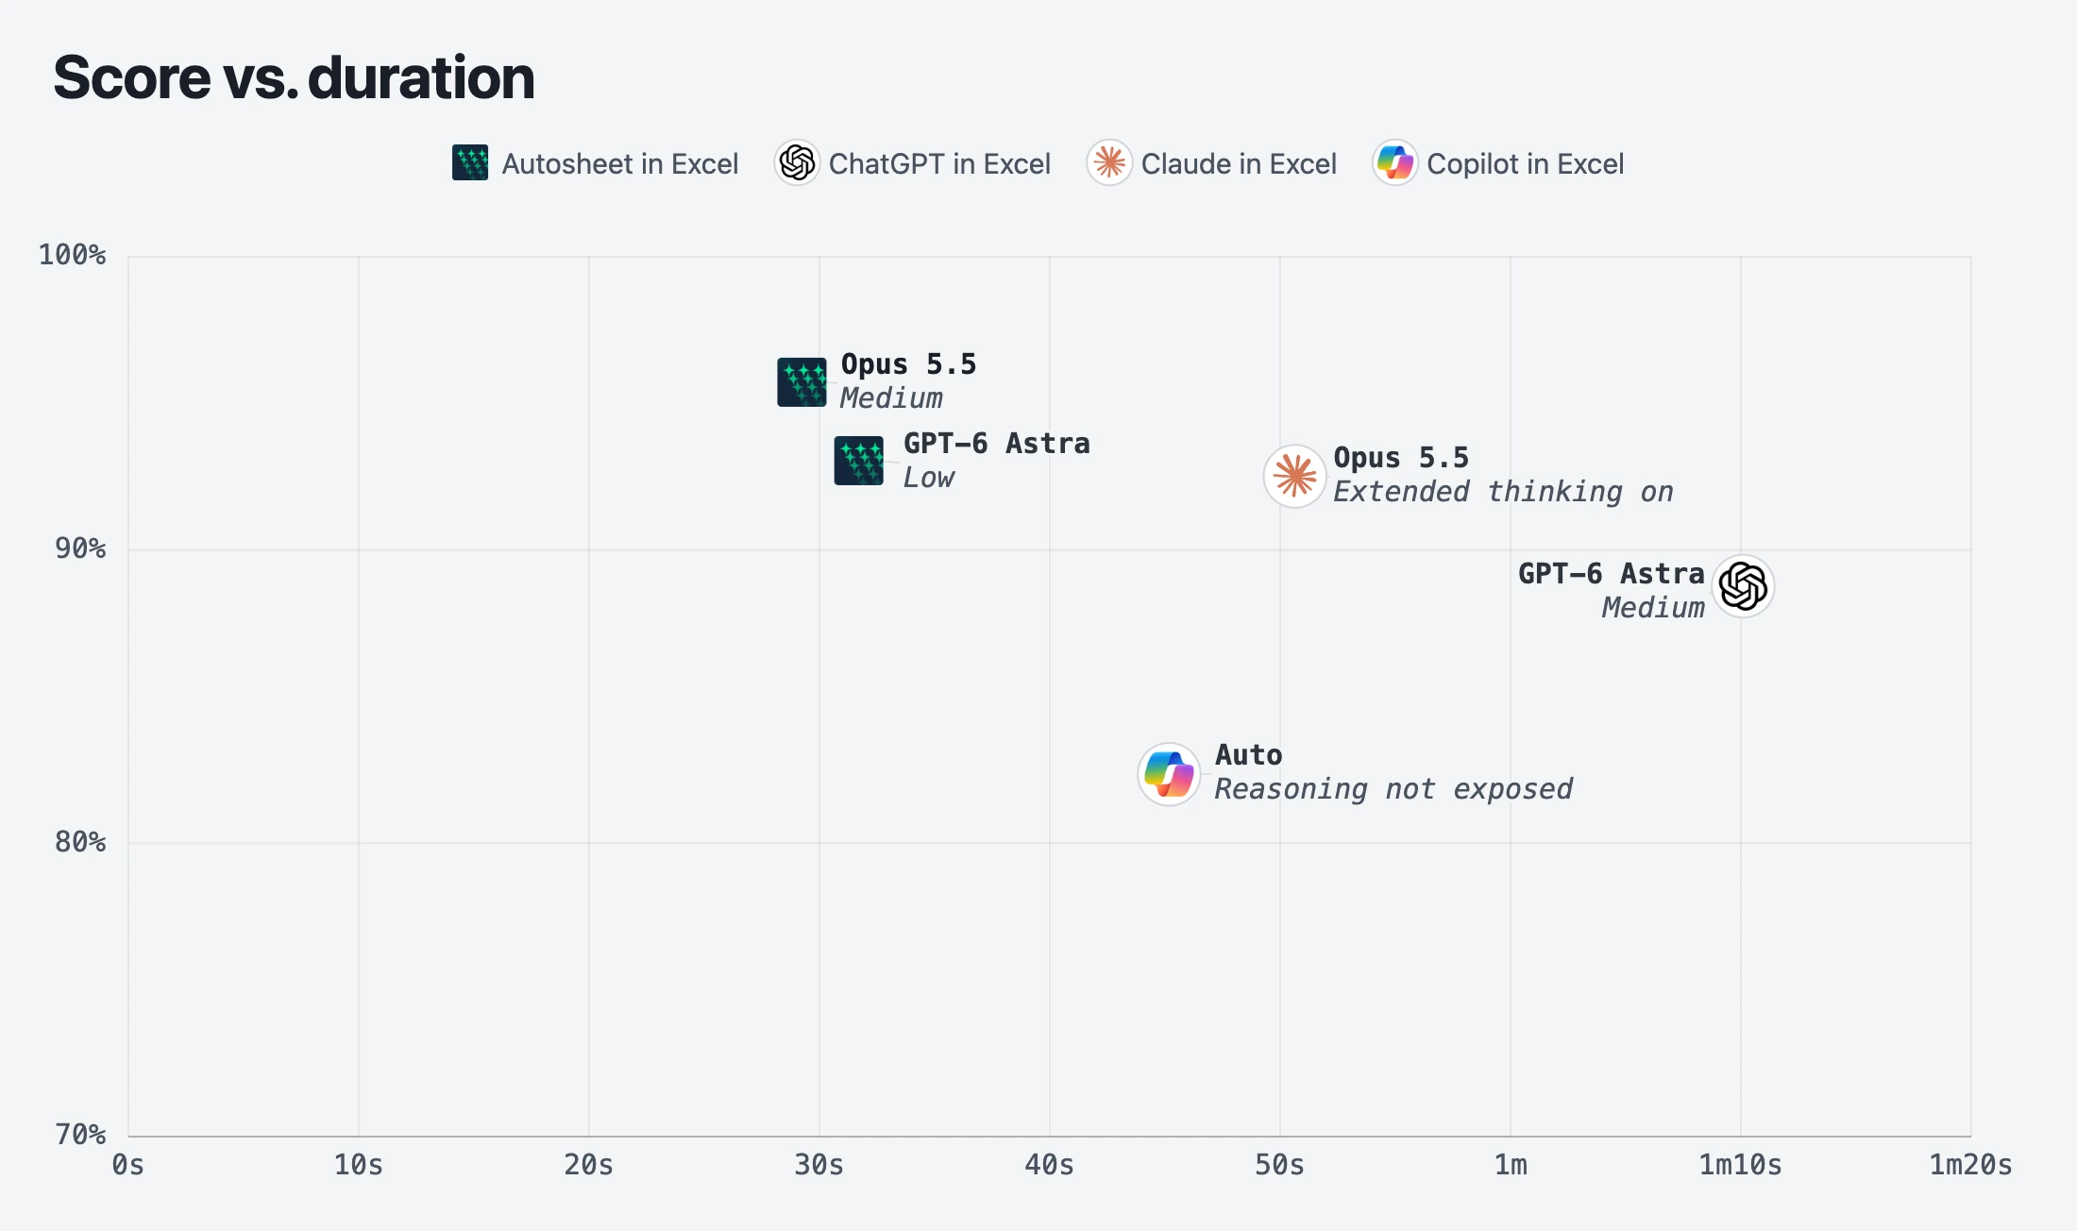The height and width of the screenshot is (1231, 2077).
Task: Select the Claude Opus 5.5 Extended thinking point
Action: 1295,476
